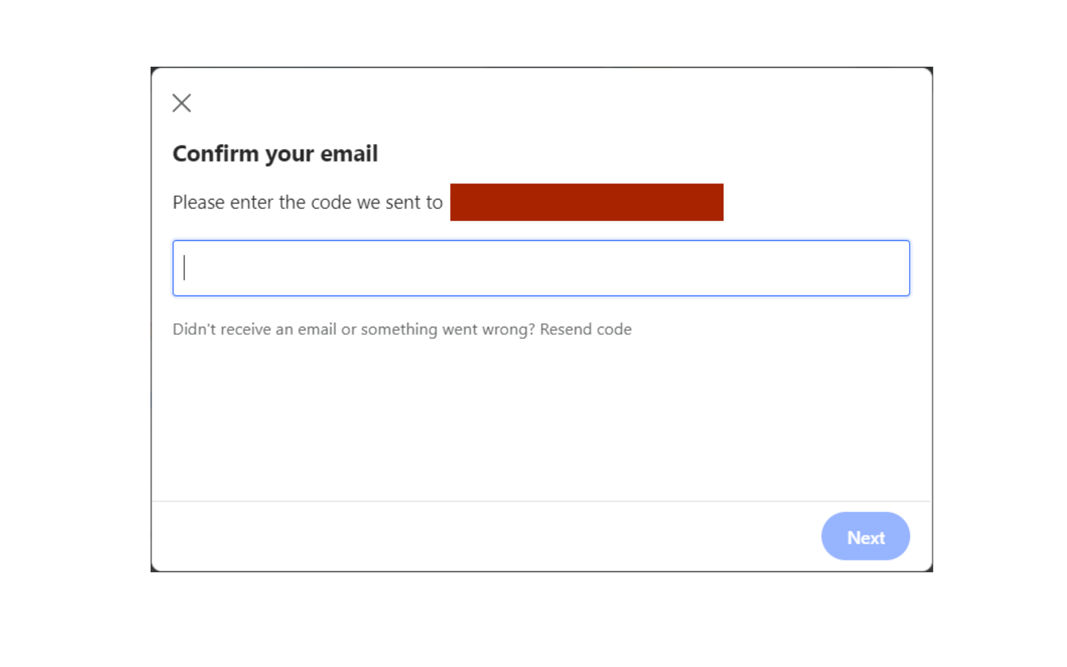Click the word "email" in the heading
Viewport: 1067px width, 667px height.
pyautogui.click(x=349, y=153)
